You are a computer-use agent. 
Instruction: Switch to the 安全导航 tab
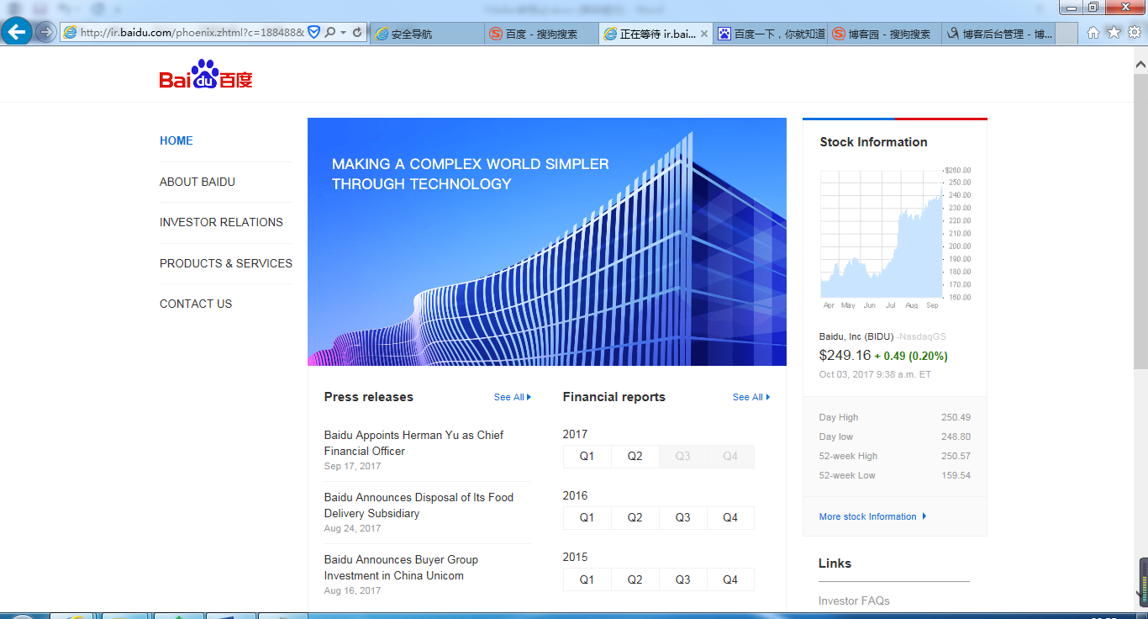pos(428,34)
